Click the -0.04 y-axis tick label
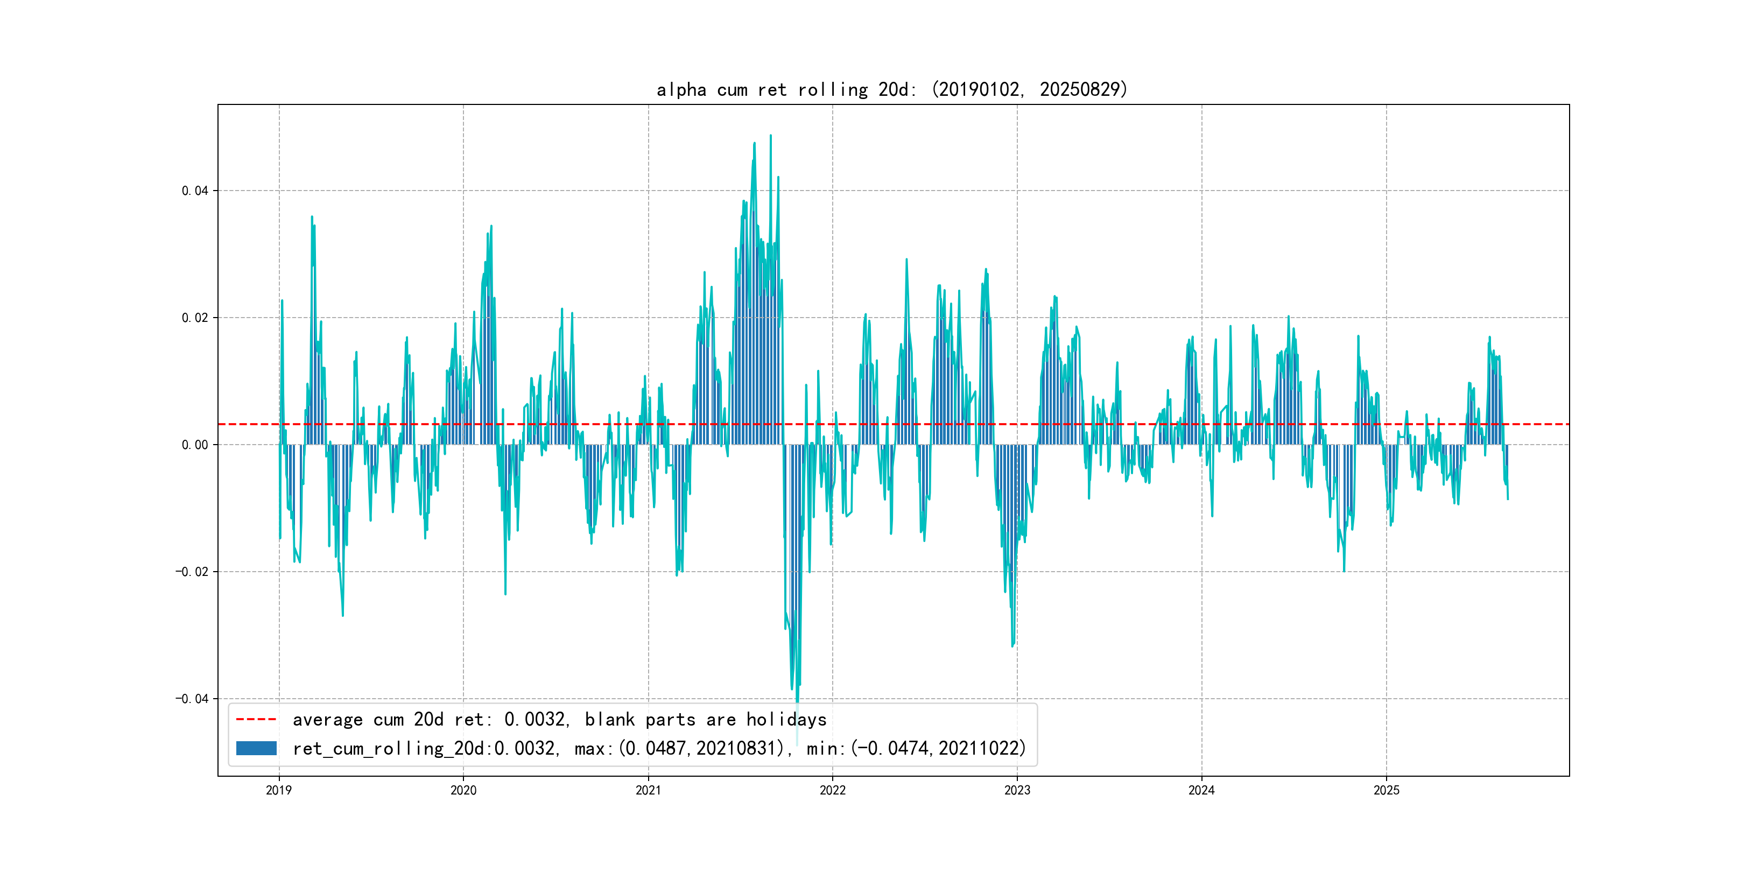This screenshot has height=872, width=1744. click(192, 699)
